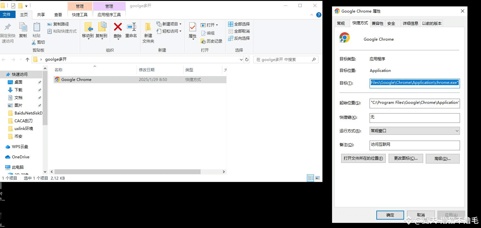This screenshot has height=228, width=481.
Task: Click the search box for goolge多开
Action: tap(286, 60)
